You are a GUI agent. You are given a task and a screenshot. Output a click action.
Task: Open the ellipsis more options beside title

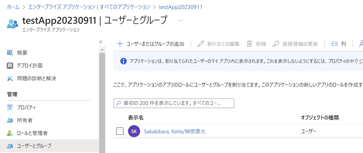click(x=180, y=20)
